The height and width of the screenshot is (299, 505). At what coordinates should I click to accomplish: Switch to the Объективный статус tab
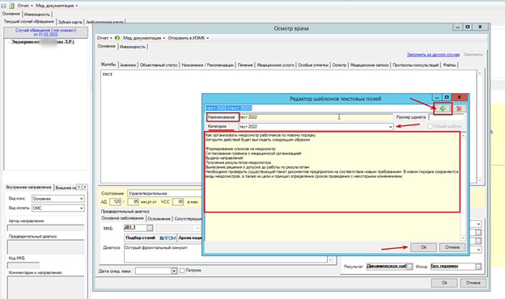coord(159,65)
